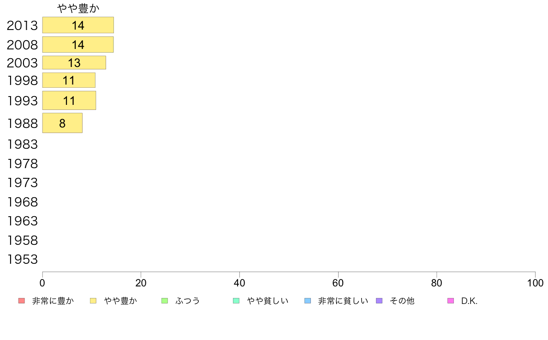548x340 pixels.
Task: Click the 40 tick on the axis
Action: [x=239, y=283]
